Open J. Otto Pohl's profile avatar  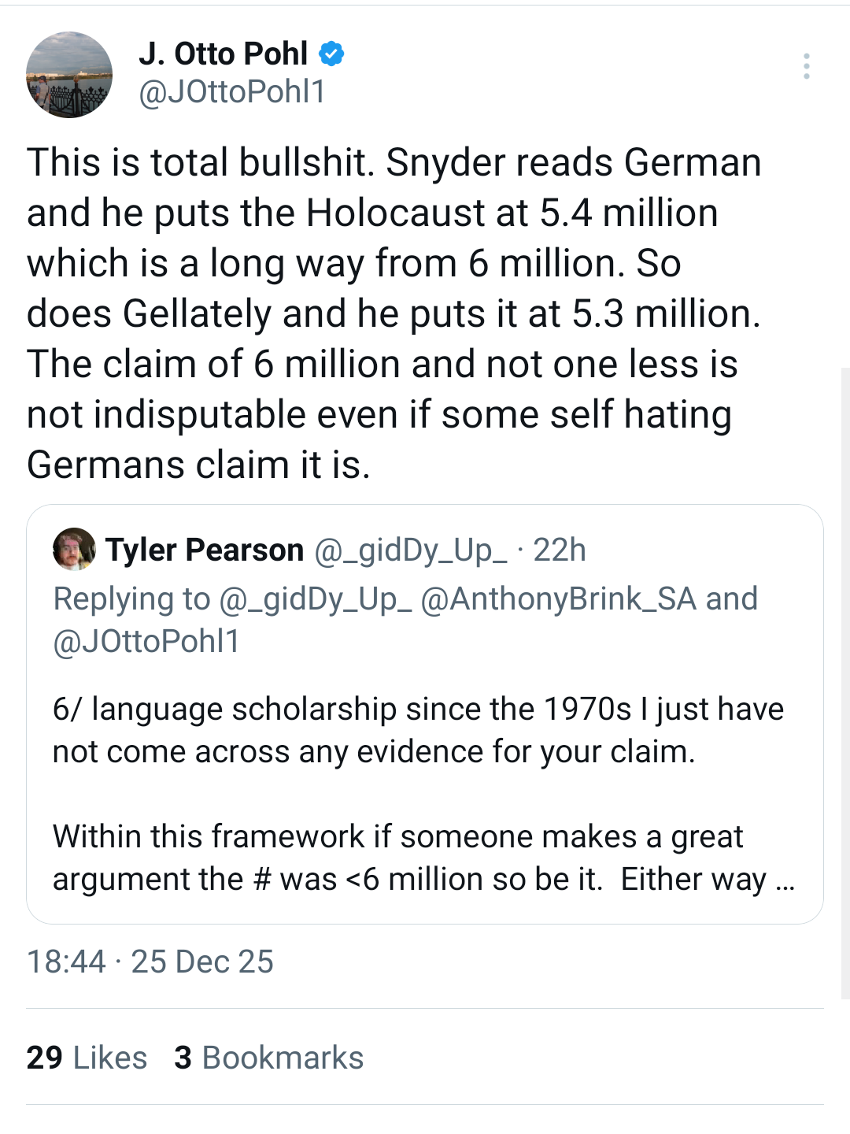pyautogui.click(x=69, y=75)
